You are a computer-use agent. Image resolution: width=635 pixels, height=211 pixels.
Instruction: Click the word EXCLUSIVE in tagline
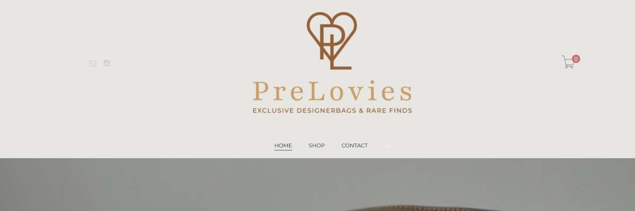pos(273,111)
